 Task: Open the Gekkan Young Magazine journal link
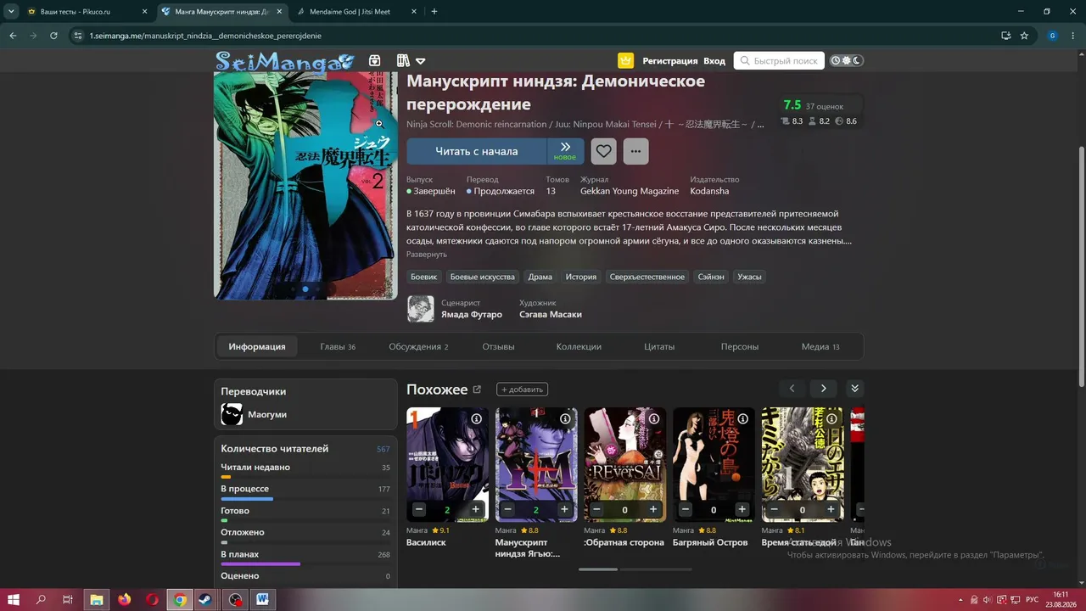(630, 192)
